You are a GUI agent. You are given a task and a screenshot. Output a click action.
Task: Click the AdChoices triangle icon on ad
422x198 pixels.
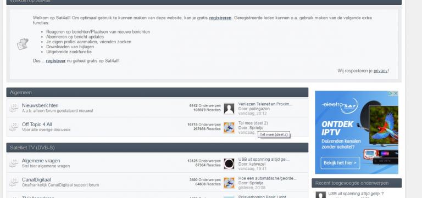[391, 93]
